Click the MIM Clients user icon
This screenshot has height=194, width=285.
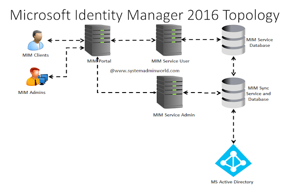(36, 40)
